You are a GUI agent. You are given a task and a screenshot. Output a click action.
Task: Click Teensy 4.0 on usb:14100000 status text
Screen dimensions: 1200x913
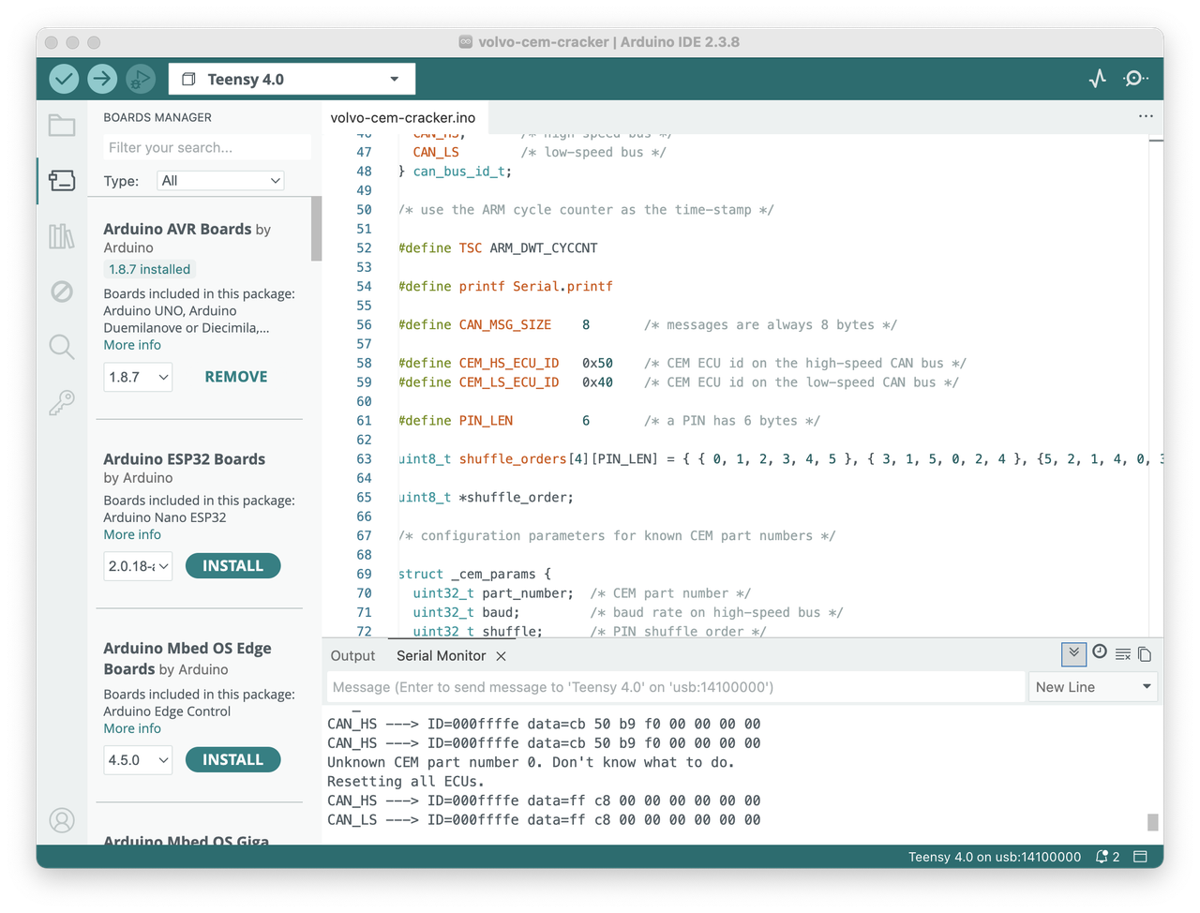(995, 857)
